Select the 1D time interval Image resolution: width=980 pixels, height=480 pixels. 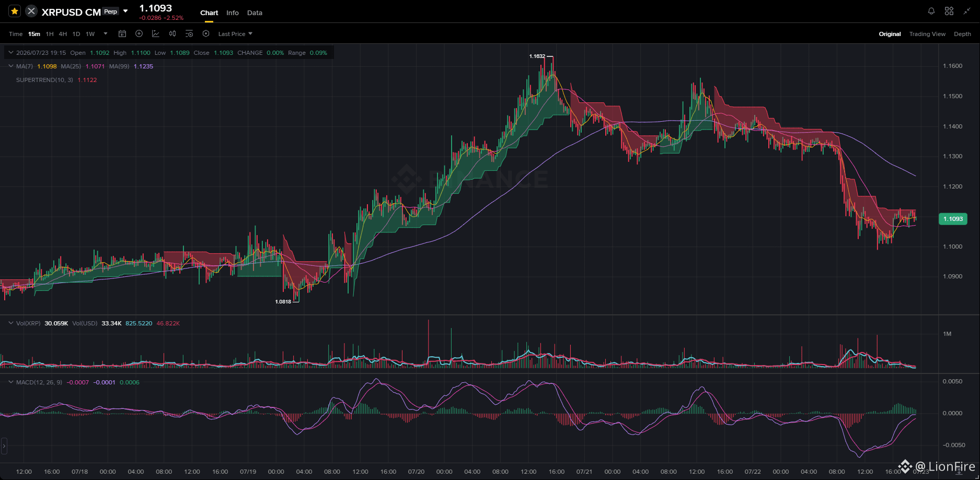click(x=76, y=34)
